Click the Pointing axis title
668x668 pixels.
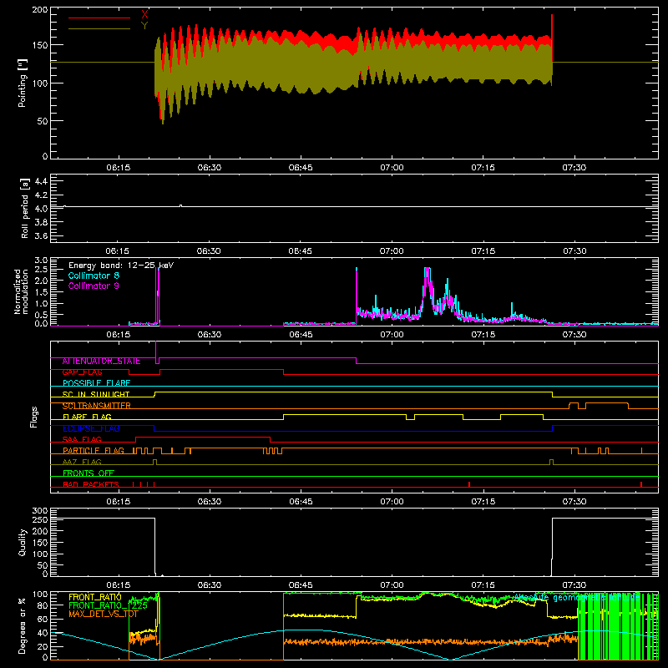pos(23,83)
